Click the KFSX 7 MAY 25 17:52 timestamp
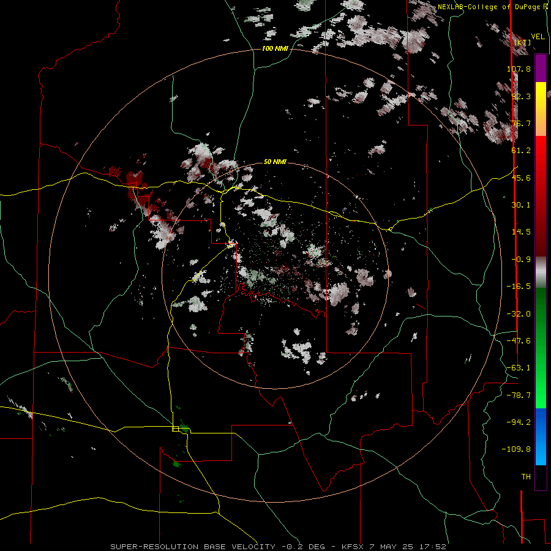The width and height of the screenshot is (551, 551). [394, 547]
